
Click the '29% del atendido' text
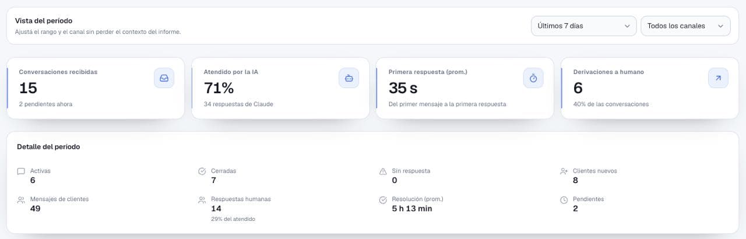pyautogui.click(x=233, y=219)
